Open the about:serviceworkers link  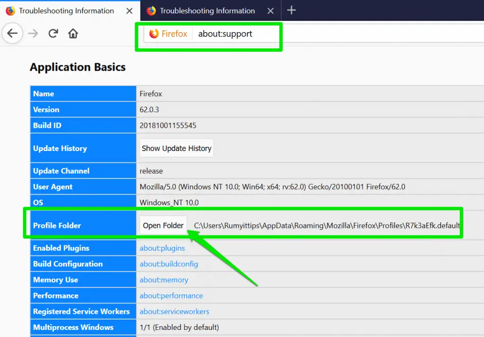(x=174, y=312)
